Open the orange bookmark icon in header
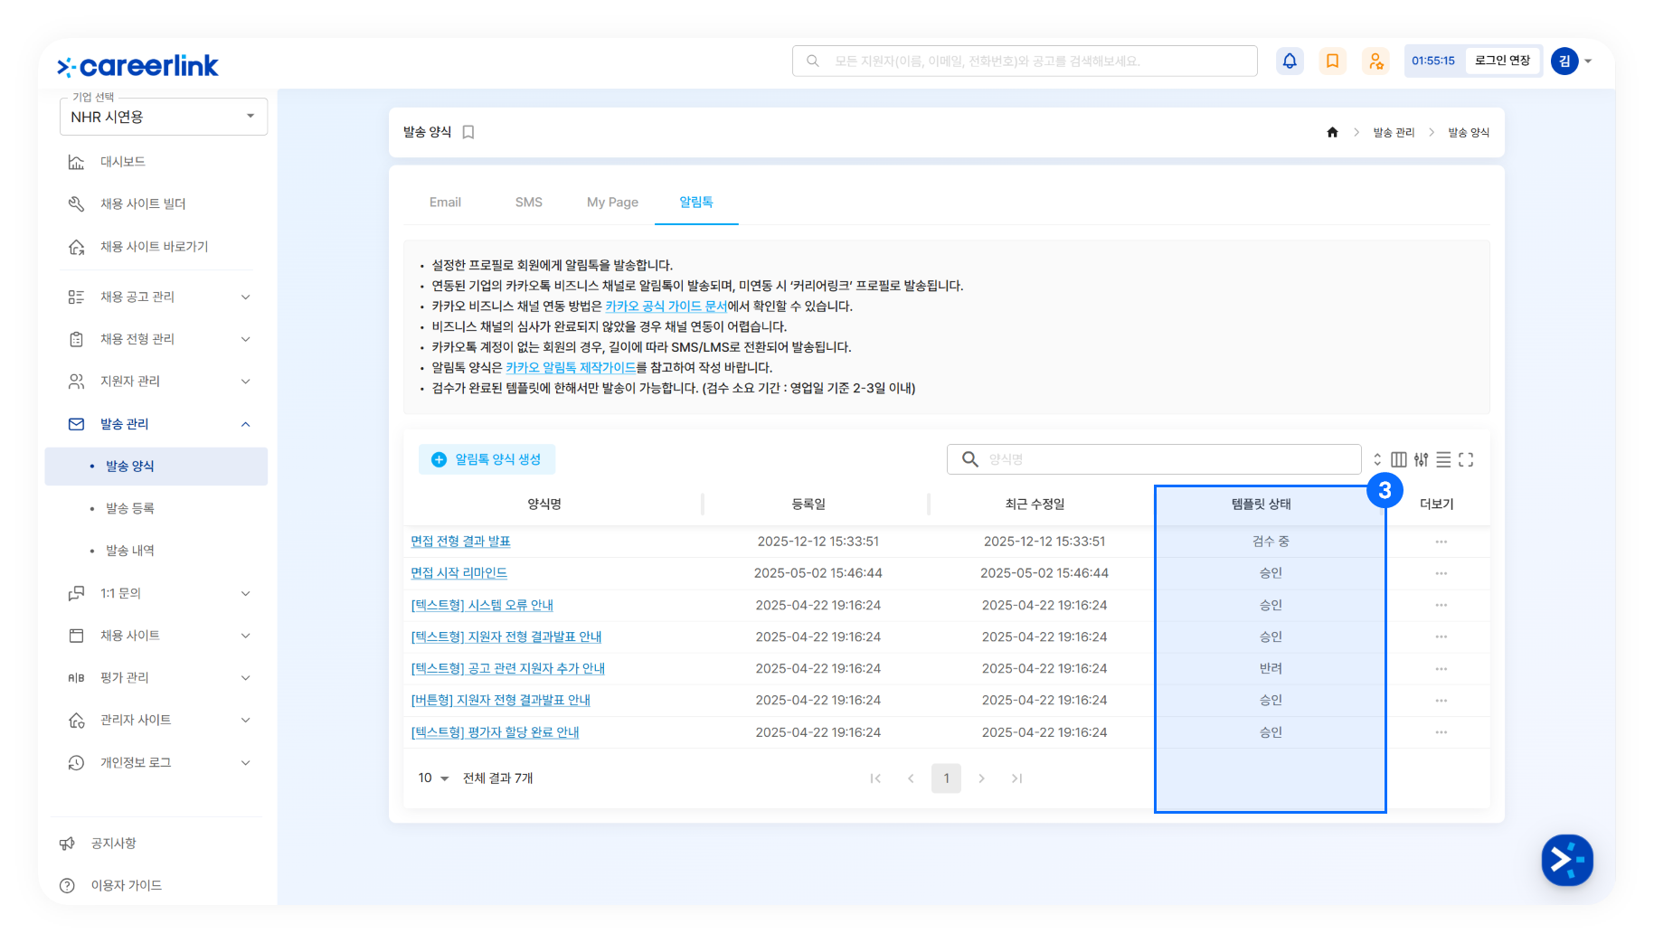The image size is (1654, 943). [x=1332, y=61]
